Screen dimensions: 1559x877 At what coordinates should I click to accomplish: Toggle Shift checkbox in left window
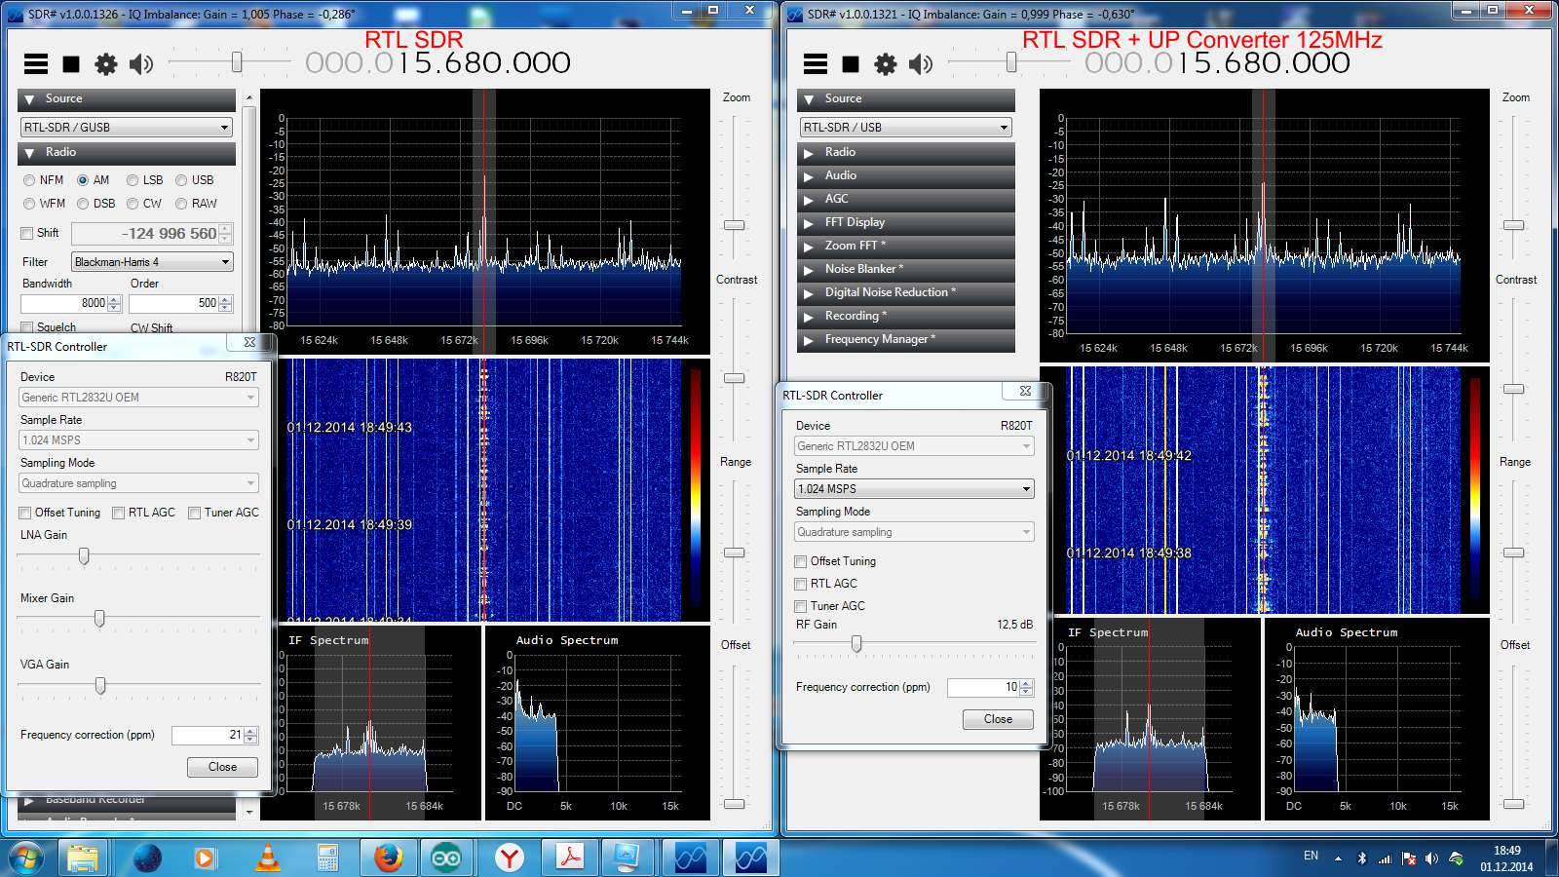pos(27,234)
